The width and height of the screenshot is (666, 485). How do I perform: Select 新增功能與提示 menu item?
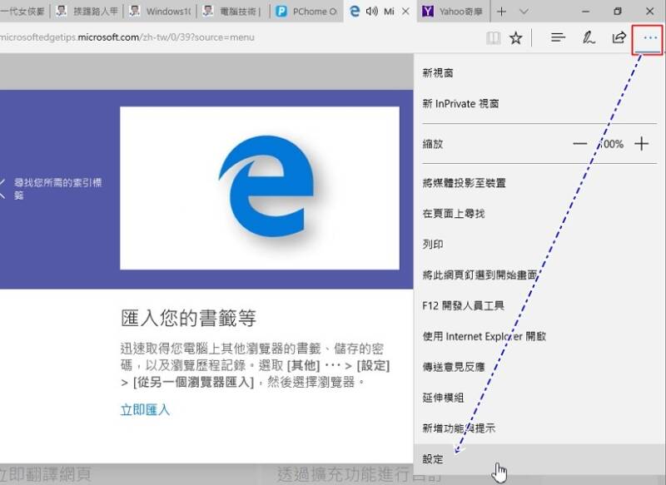pos(539,428)
